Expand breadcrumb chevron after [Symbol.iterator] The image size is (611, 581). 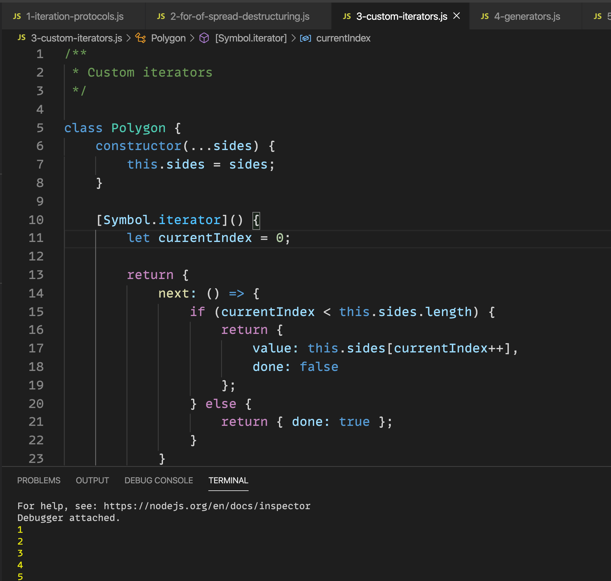[x=293, y=38]
